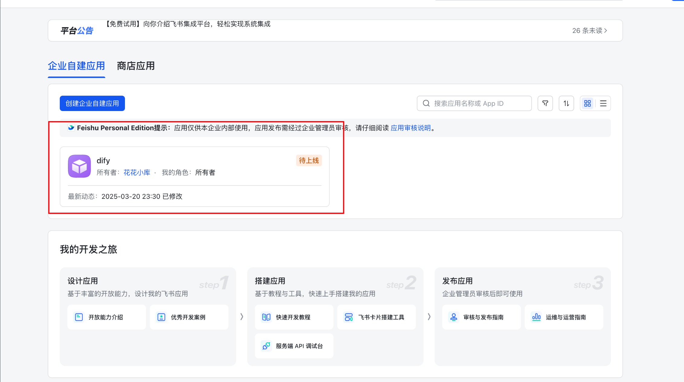Switch to grid view layout
Screen dimensions: 684x382
[587, 103]
